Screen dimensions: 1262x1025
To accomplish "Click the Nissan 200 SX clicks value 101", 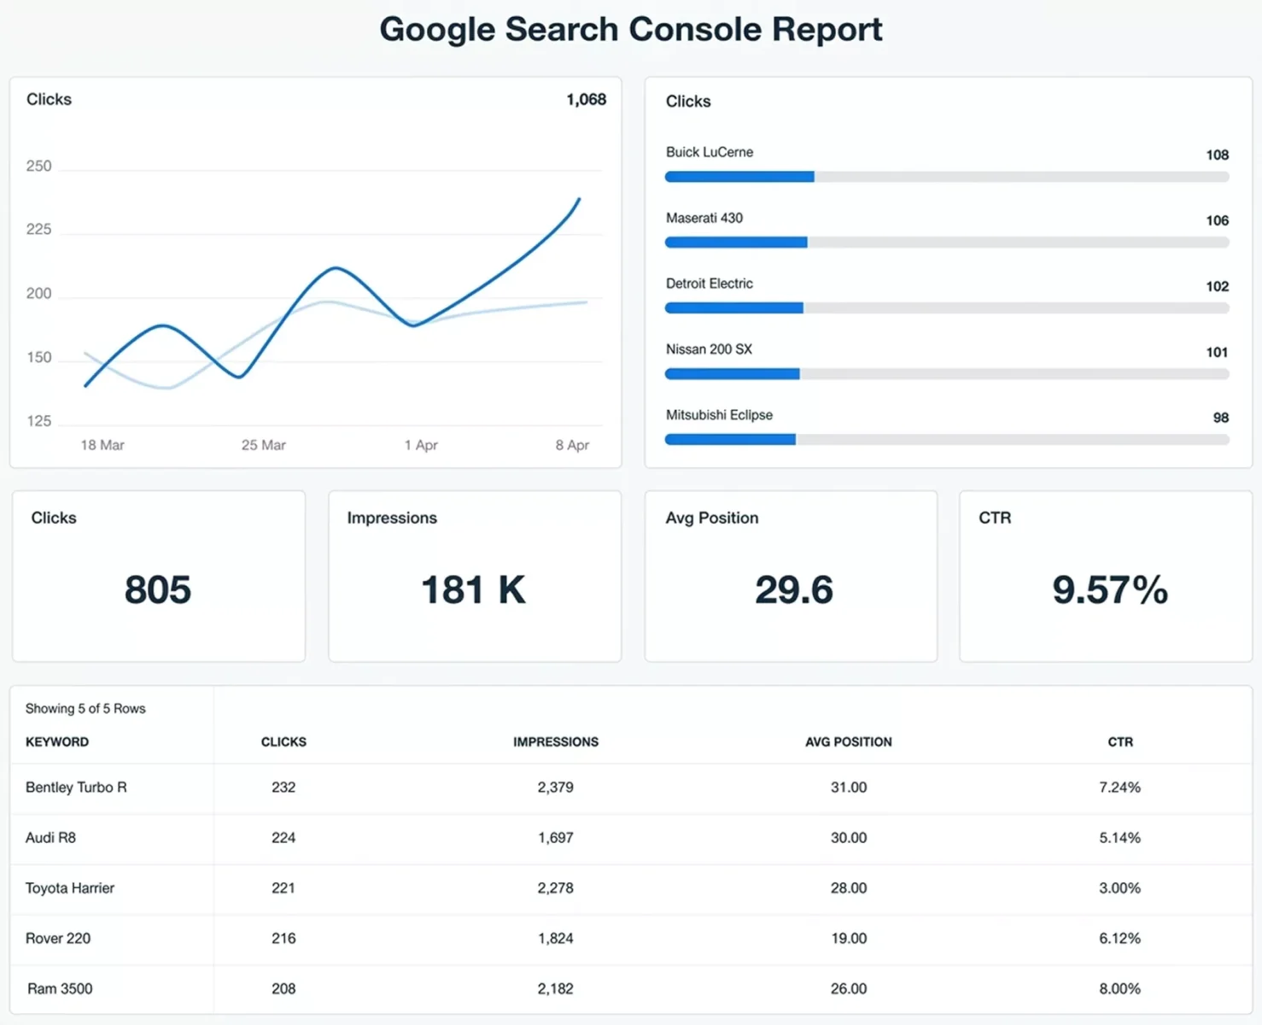I will click(1217, 352).
